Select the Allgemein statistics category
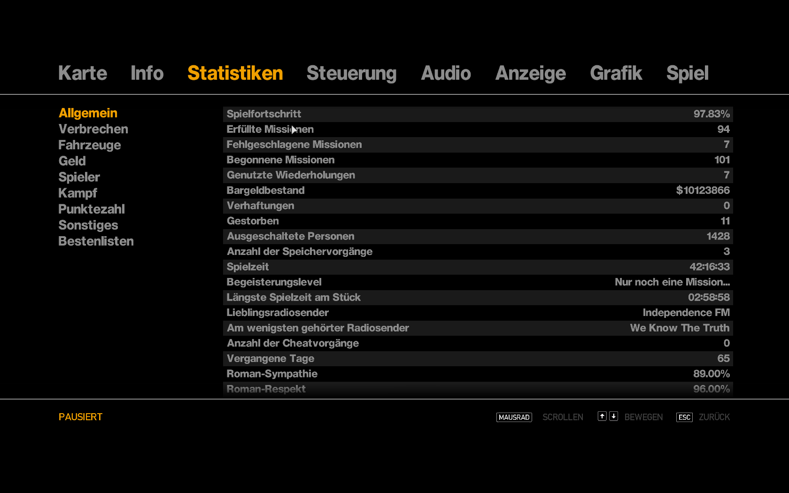This screenshot has width=789, height=493. [88, 113]
